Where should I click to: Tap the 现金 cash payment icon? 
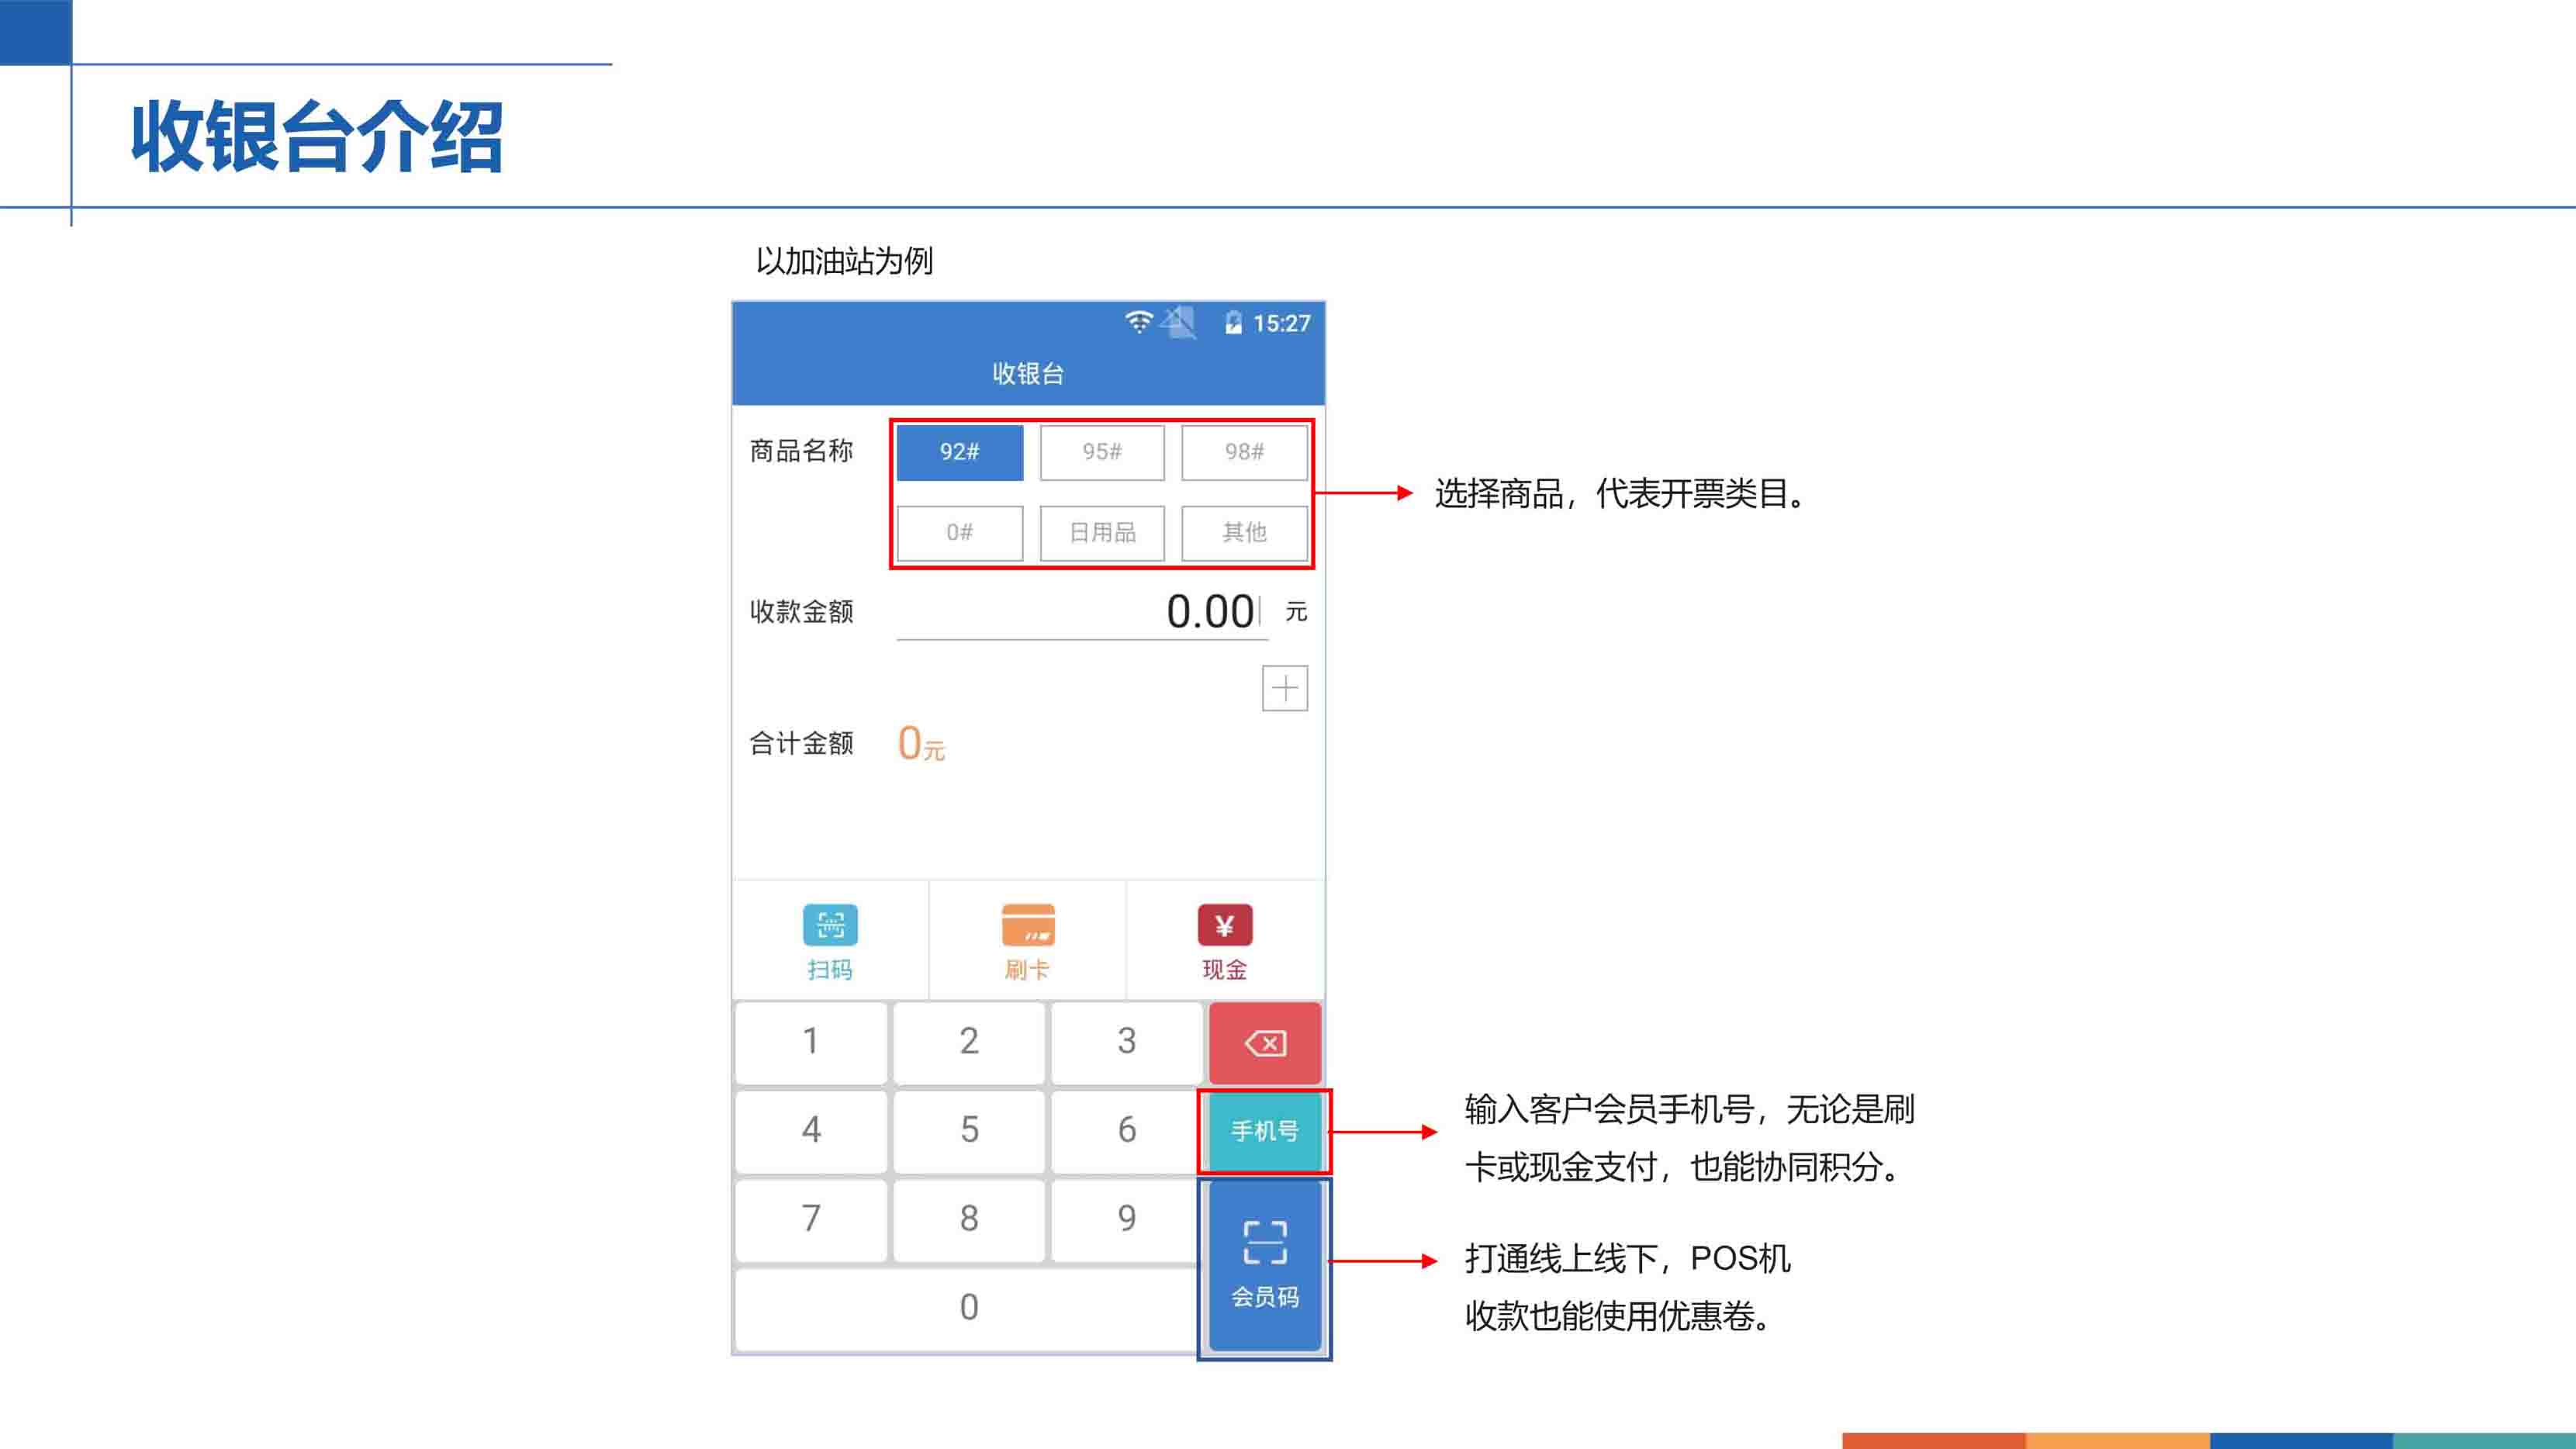pos(1224,926)
